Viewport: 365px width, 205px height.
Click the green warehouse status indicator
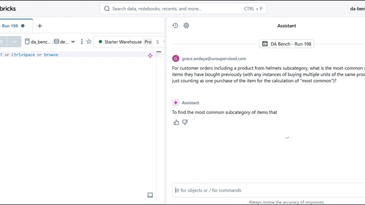[x=100, y=42]
